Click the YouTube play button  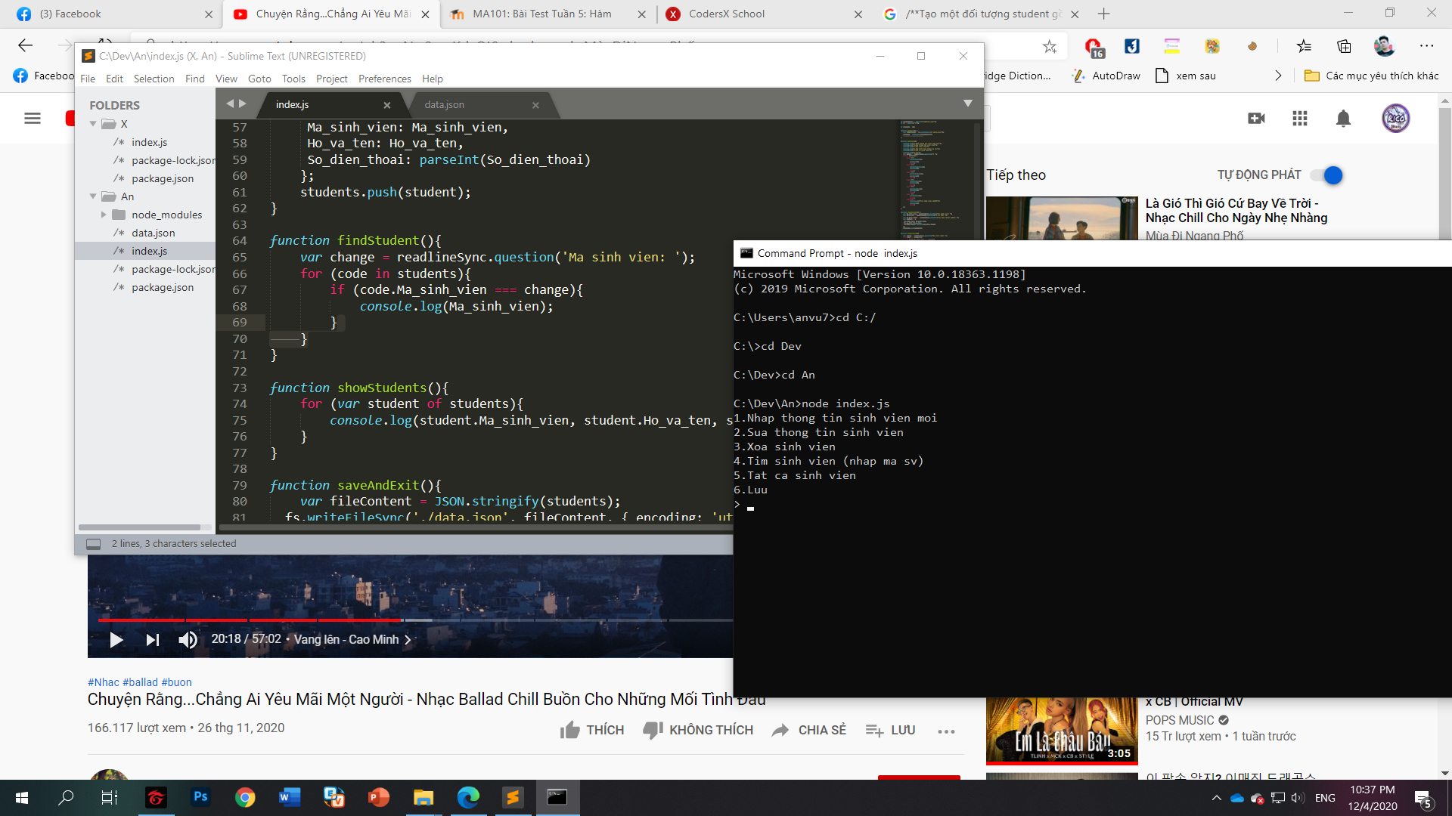[116, 640]
